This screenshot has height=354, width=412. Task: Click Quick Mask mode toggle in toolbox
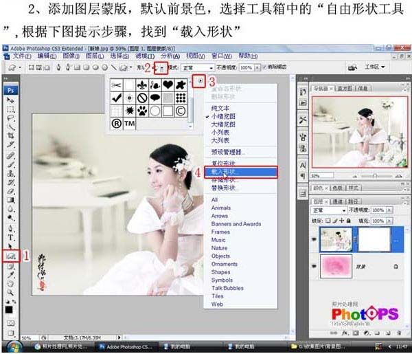pos(10,322)
